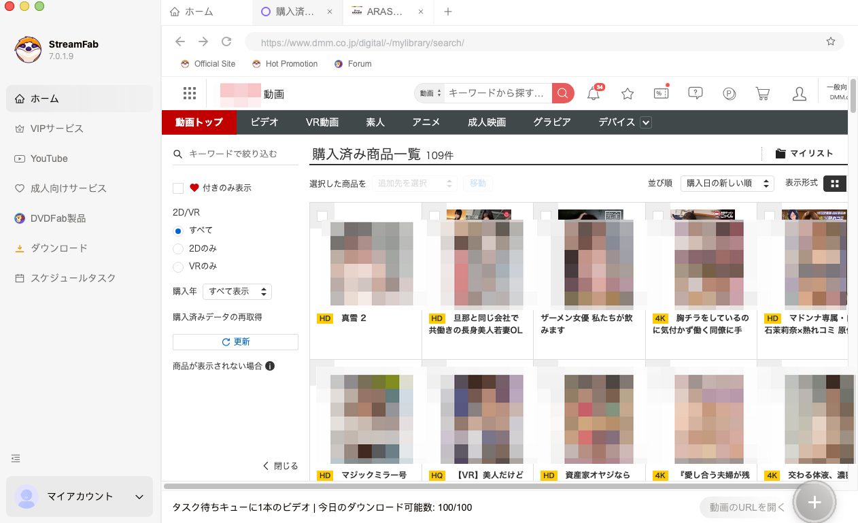Screen dimensions: 858x523
Task: Select the VRのみ radio button
Action: tap(178, 266)
